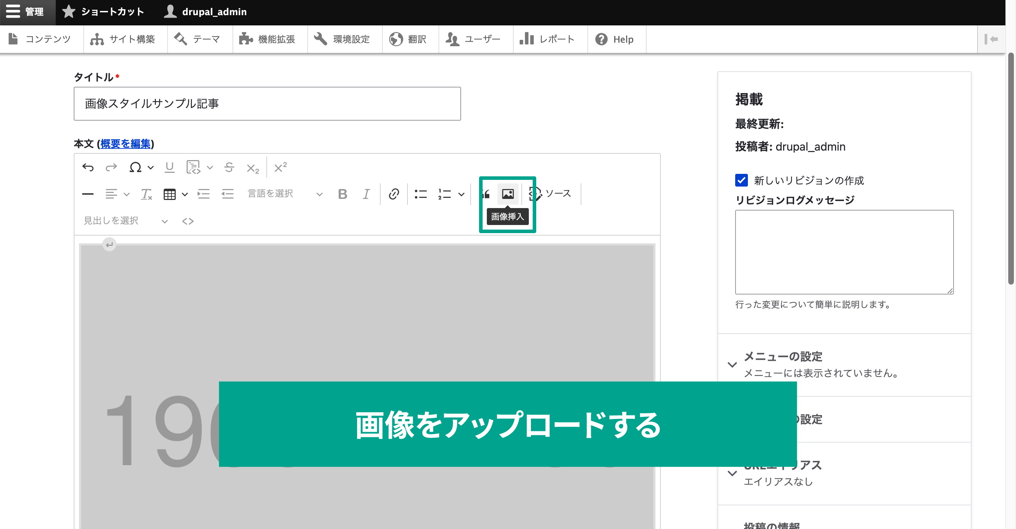Image resolution: width=1016 pixels, height=529 pixels.
Task: Click the inline code angle brackets icon
Action: [188, 221]
